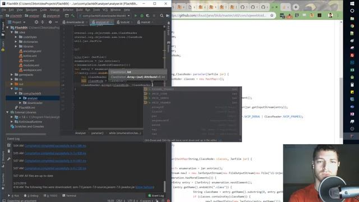
Task: Expand the dictionaries folder
Action: point(16,42)
